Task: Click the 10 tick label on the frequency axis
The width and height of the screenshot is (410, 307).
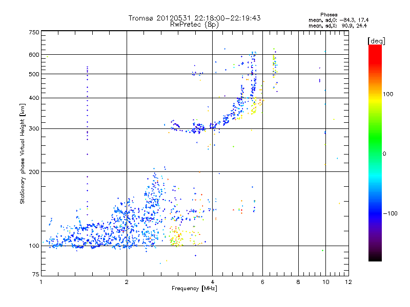Action: click(325, 282)
